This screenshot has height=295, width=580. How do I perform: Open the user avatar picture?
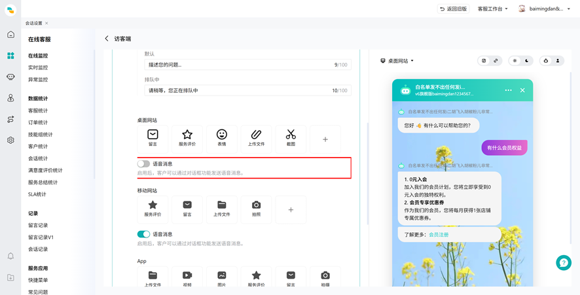tap(522, 9)
